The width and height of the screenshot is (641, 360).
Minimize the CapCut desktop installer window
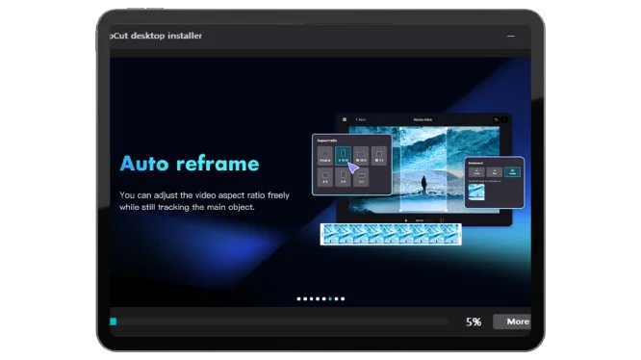(x=511, y=36)
